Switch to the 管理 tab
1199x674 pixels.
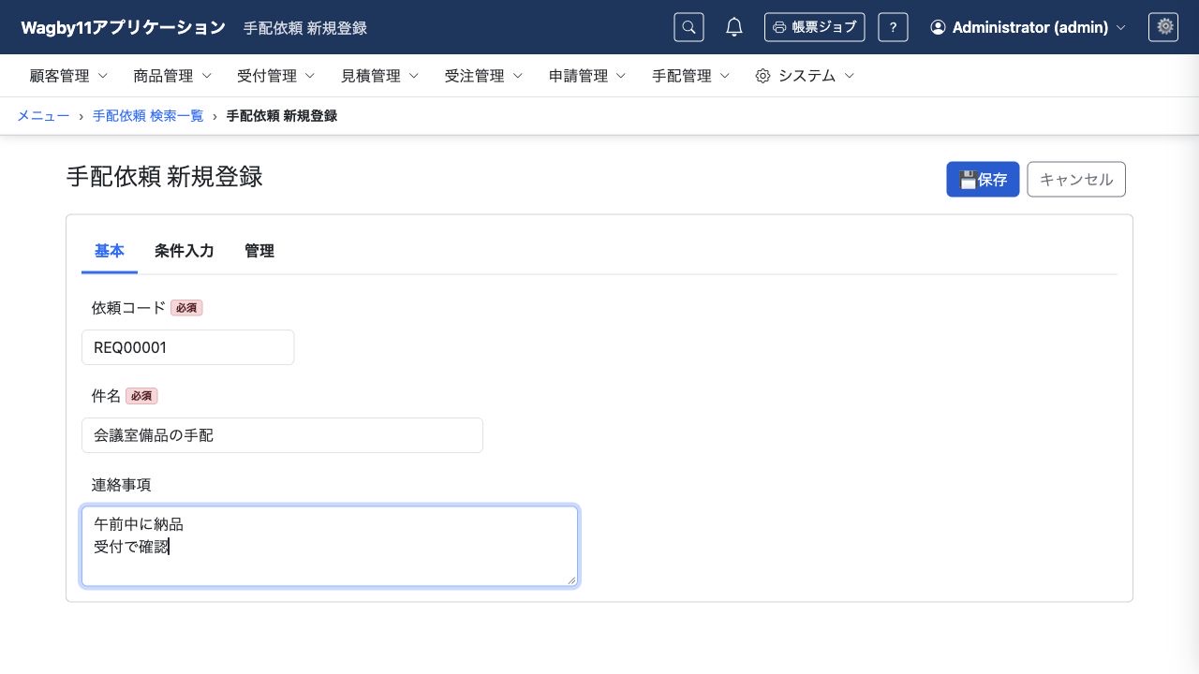[x=259, y=251]
